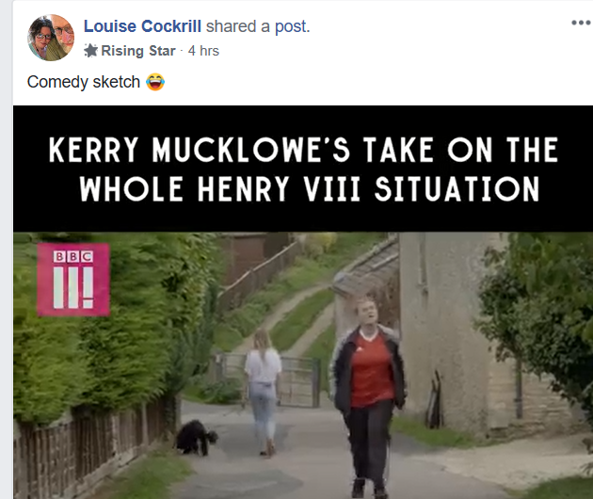Click the woman in red shirt
This screenshot has width=593, height=499.
pyautogui.click(x=368, y=395)
